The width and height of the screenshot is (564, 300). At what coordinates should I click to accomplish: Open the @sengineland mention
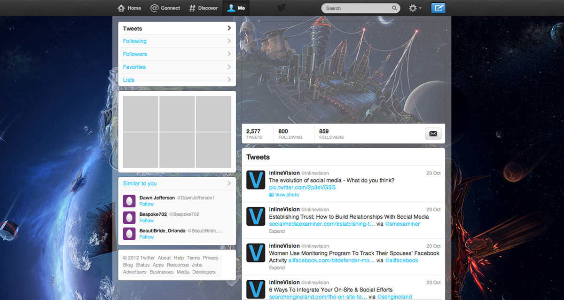click(395, 297)
